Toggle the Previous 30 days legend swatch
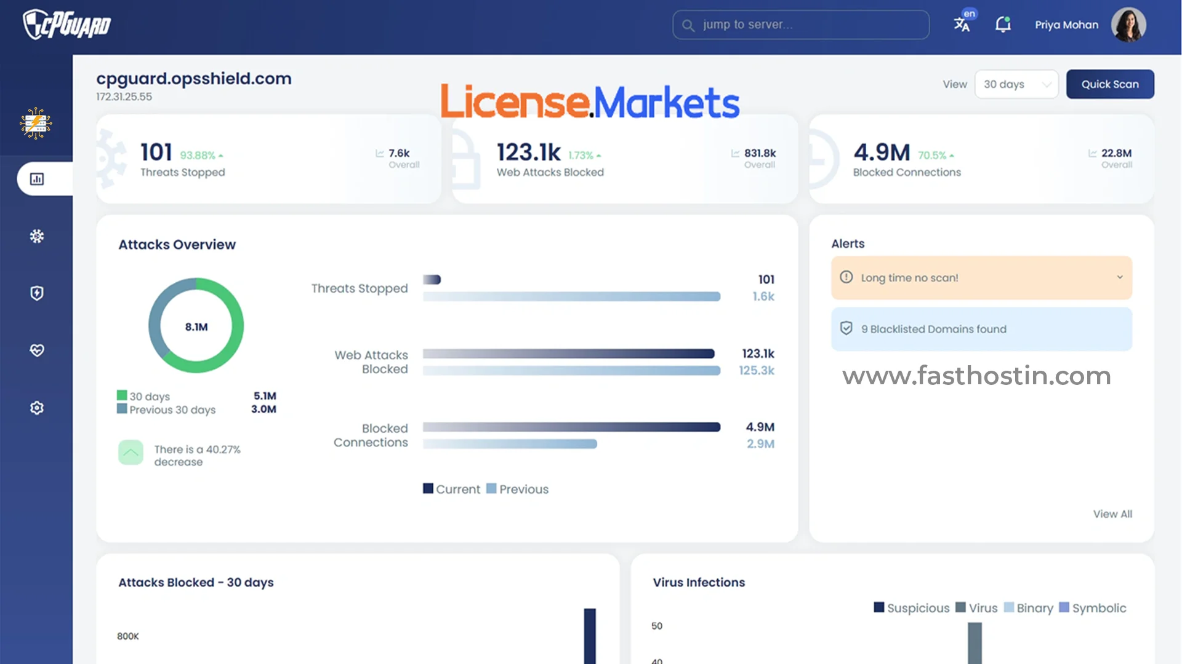The image size is (1182, 664). point(122,409)
